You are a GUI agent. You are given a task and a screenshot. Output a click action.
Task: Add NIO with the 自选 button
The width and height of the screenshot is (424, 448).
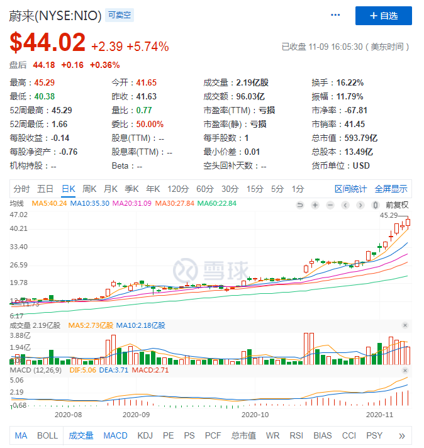tap(384, 16)
